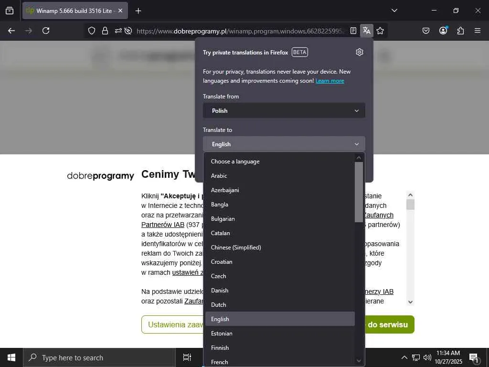Click language list scrollbar thumb

click(359, 192)
